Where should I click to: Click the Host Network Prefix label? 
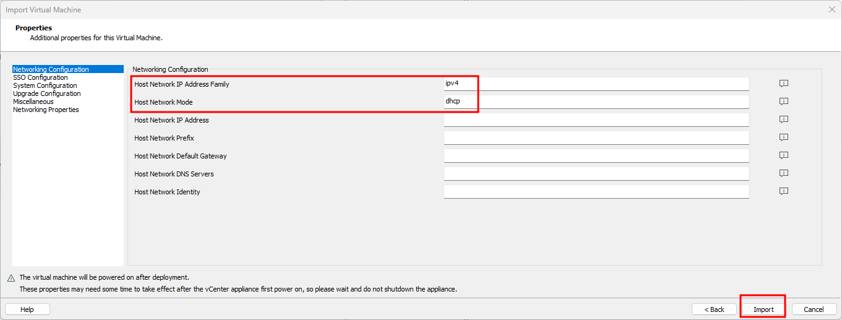[164, 138]
